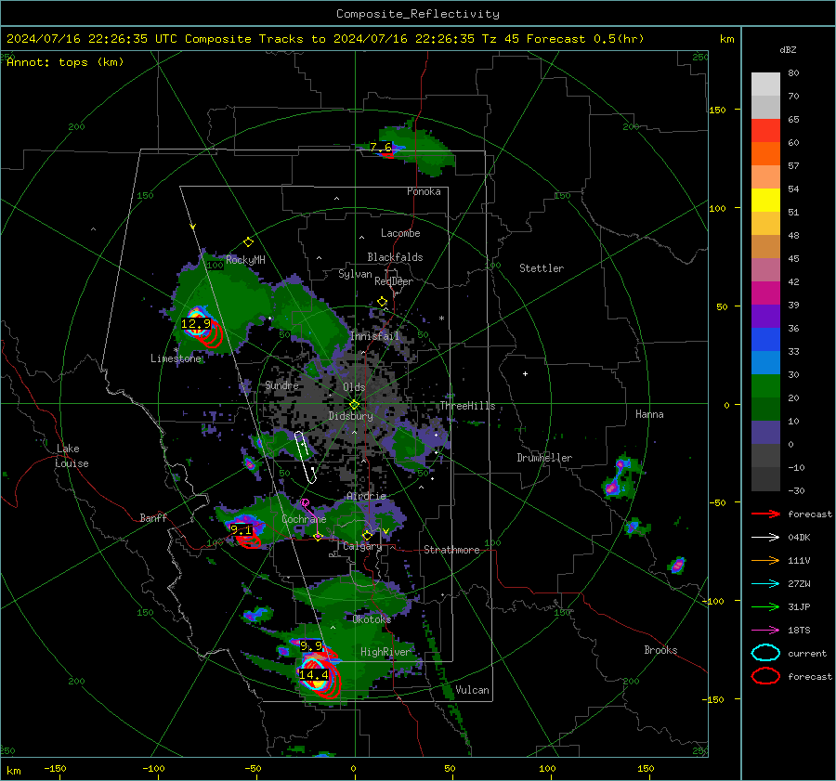This screenshot has width=836, height=781.
Task: Click the UTC Composite Tracks timestamp header
Action: click(325, 39)
